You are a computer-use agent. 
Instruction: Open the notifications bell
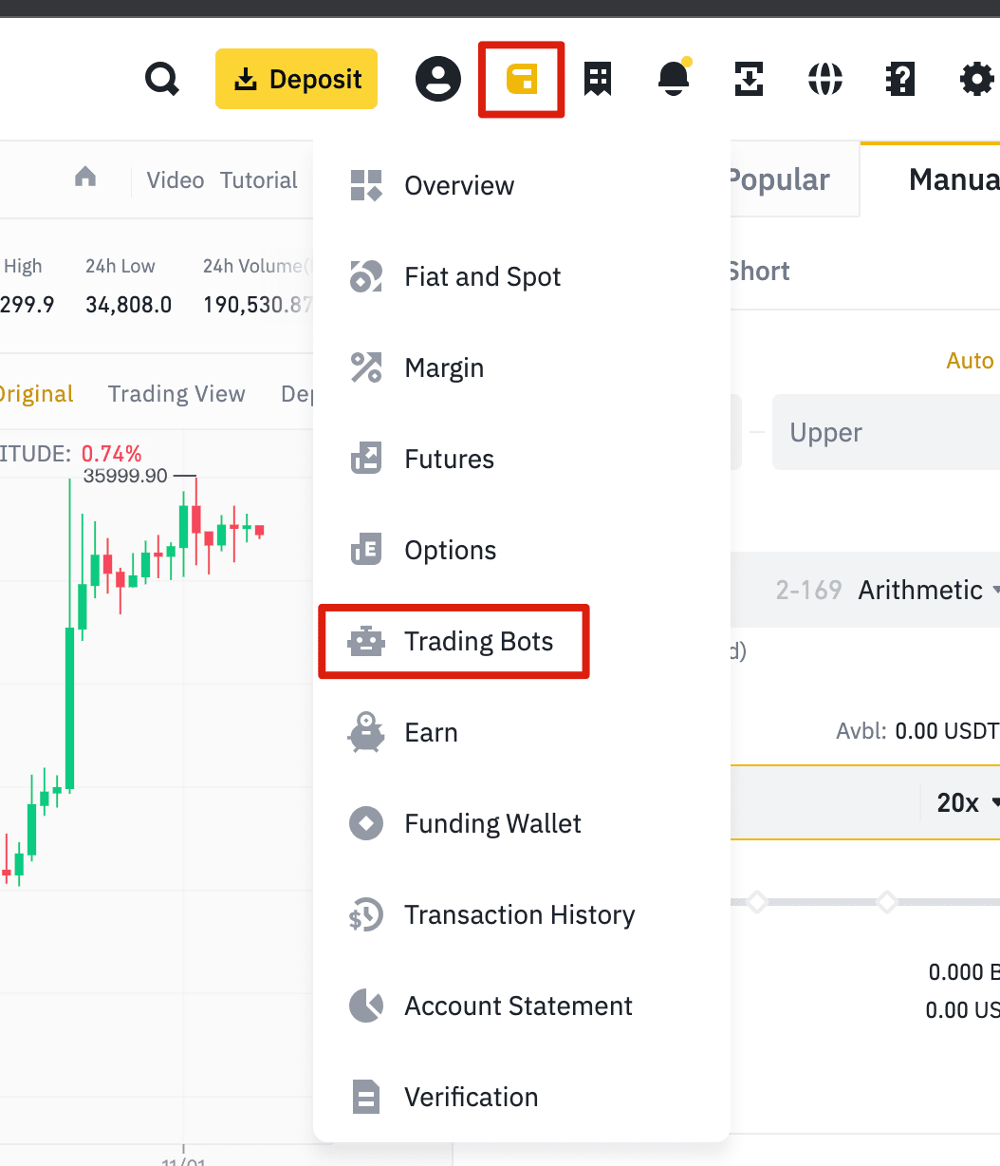coord(674,80)
